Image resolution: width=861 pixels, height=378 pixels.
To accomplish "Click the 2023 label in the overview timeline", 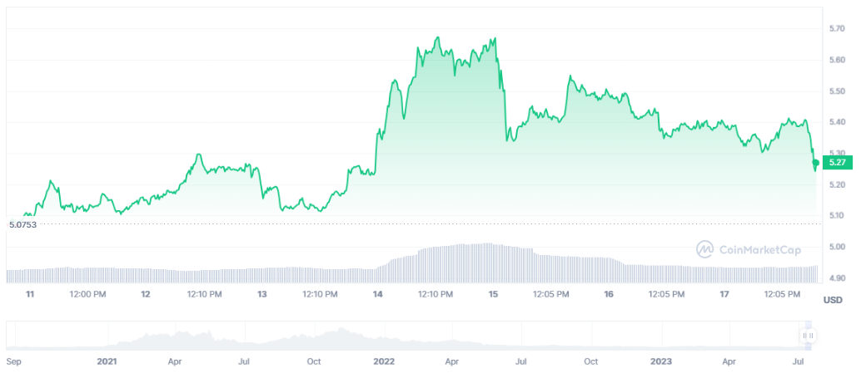I will 661,361.
